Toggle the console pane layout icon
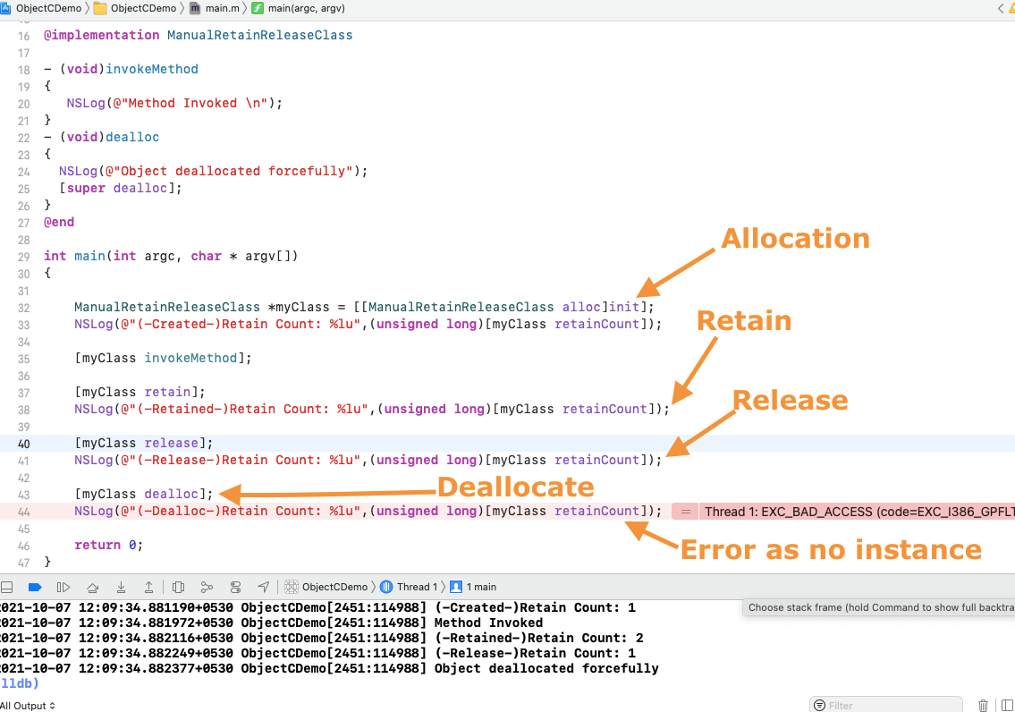The width and height of the screenshot is (1015, 712). (1006, 706)
